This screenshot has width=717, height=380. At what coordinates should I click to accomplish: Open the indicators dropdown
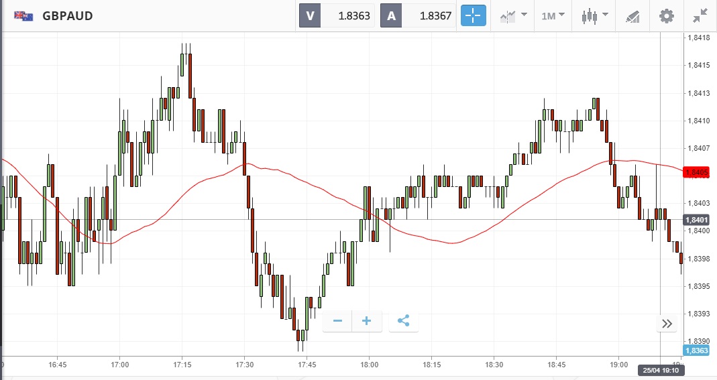coord(513,17)
